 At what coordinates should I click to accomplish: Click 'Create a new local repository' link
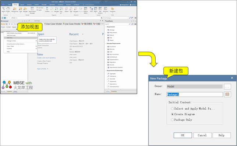point(46,58)
